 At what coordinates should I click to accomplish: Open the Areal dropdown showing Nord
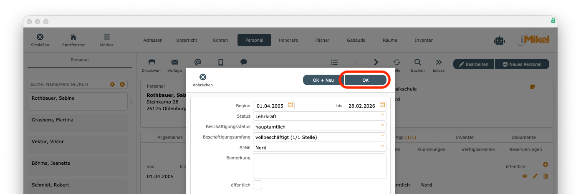pos(382,147)
